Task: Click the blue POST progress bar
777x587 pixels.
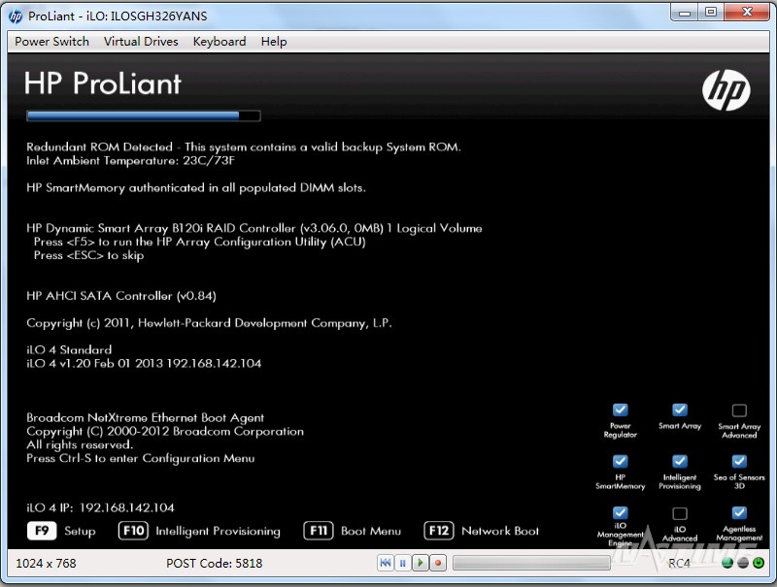Action: pos(143,115)
